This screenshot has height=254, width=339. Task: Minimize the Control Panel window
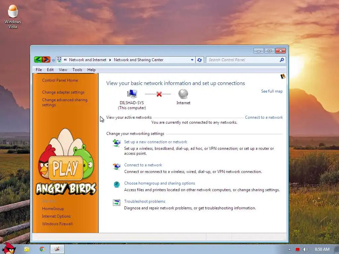(x=259, y=51)
